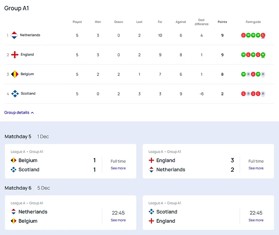
Task: Collapse the Group details section
Action: (x=19, y=113)
